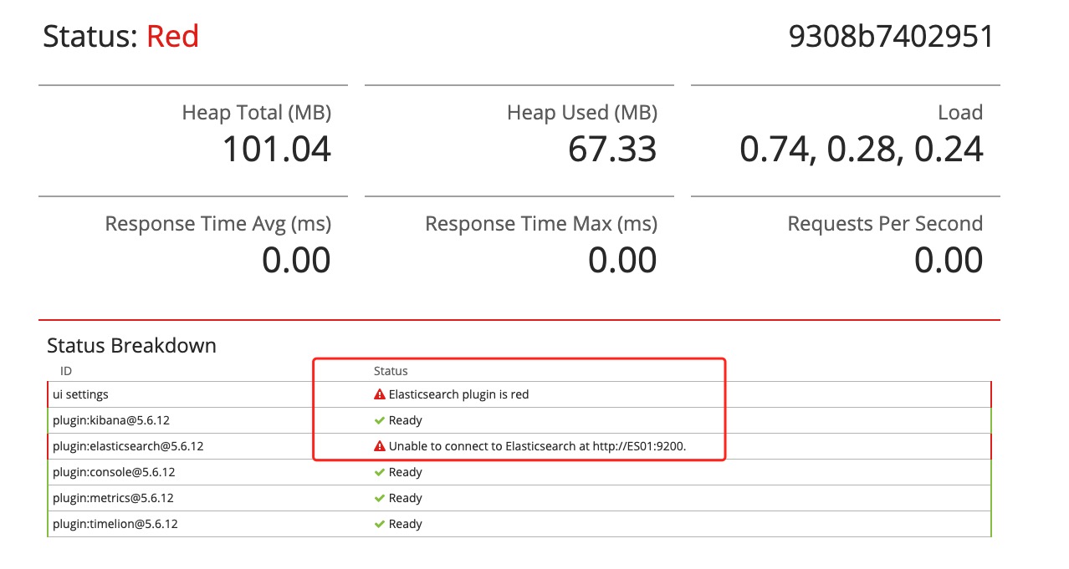The height and width of the screenshot is (569, 1069).
Task: Click the plugin:timelion@5.6.12 entry
Action: (x=115, y=524)
